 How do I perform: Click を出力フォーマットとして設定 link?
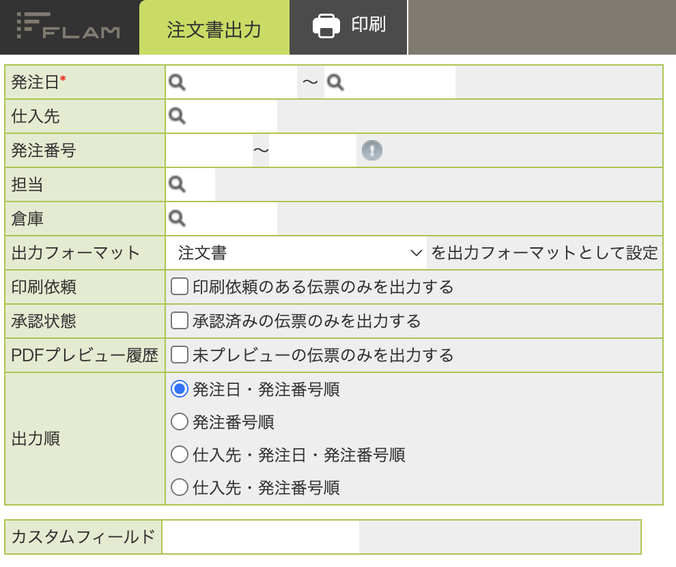[544, 253]
